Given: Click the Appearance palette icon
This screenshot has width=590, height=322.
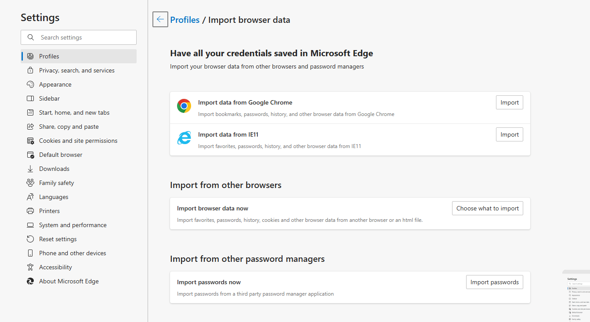Looking at the screenshot, I should coord(30,84).
